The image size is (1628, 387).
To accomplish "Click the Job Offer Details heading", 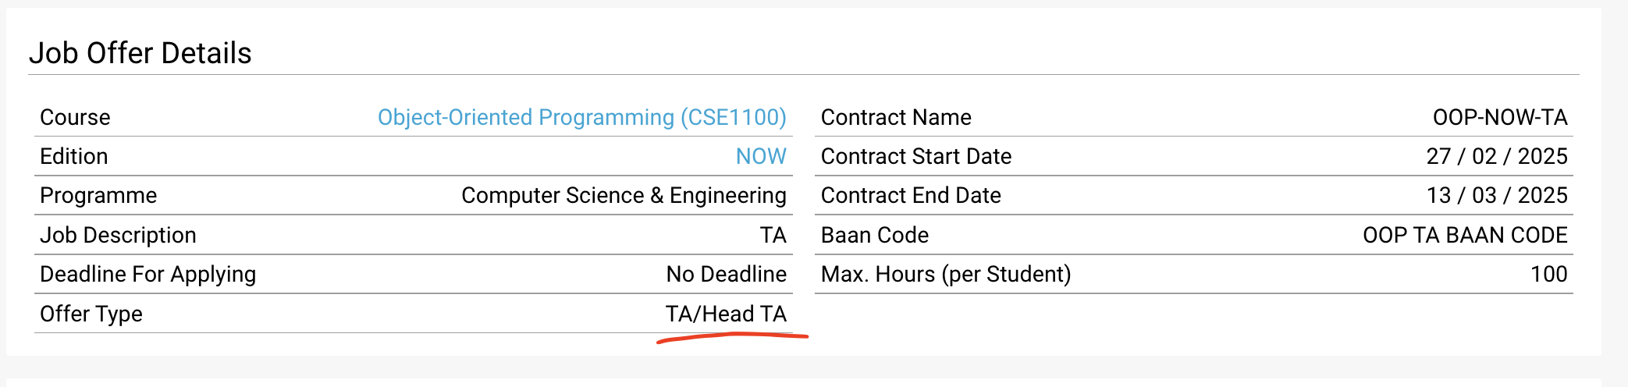I will point(140,53).
